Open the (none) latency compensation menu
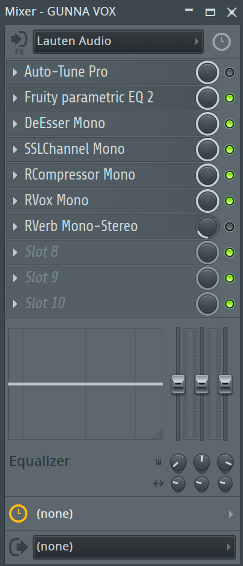 click(123, 513)
